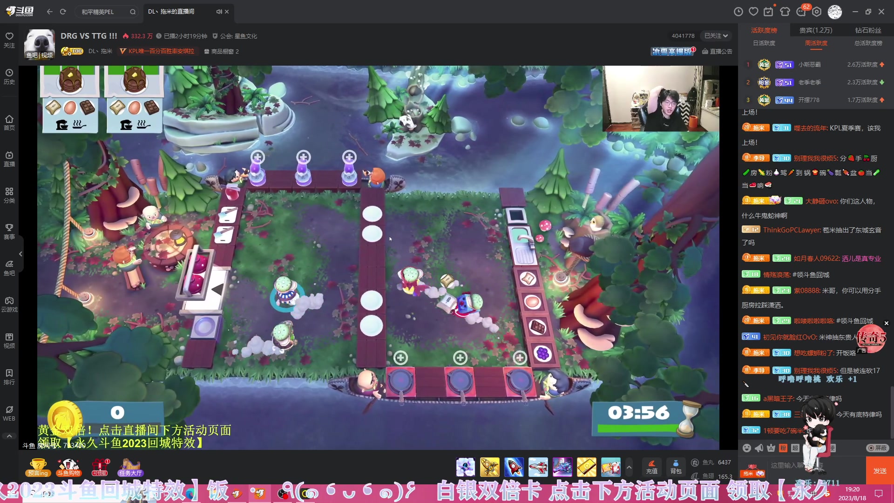Open Windows notification center icon
The height and width of the screenshot is (503, 894).
coord(879,493)
